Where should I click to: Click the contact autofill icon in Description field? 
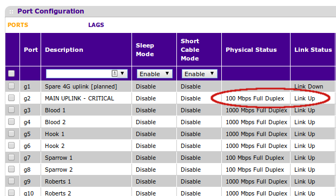[114, 73]
